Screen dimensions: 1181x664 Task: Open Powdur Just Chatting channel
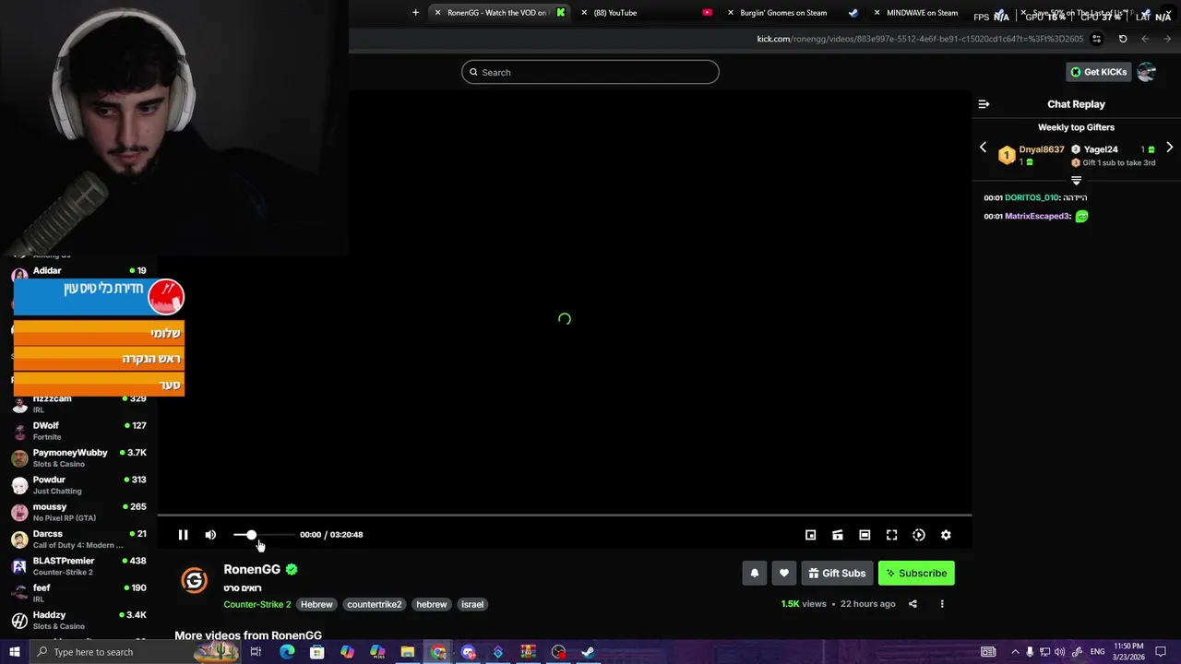pyautogui.click(x=79, y=485)
